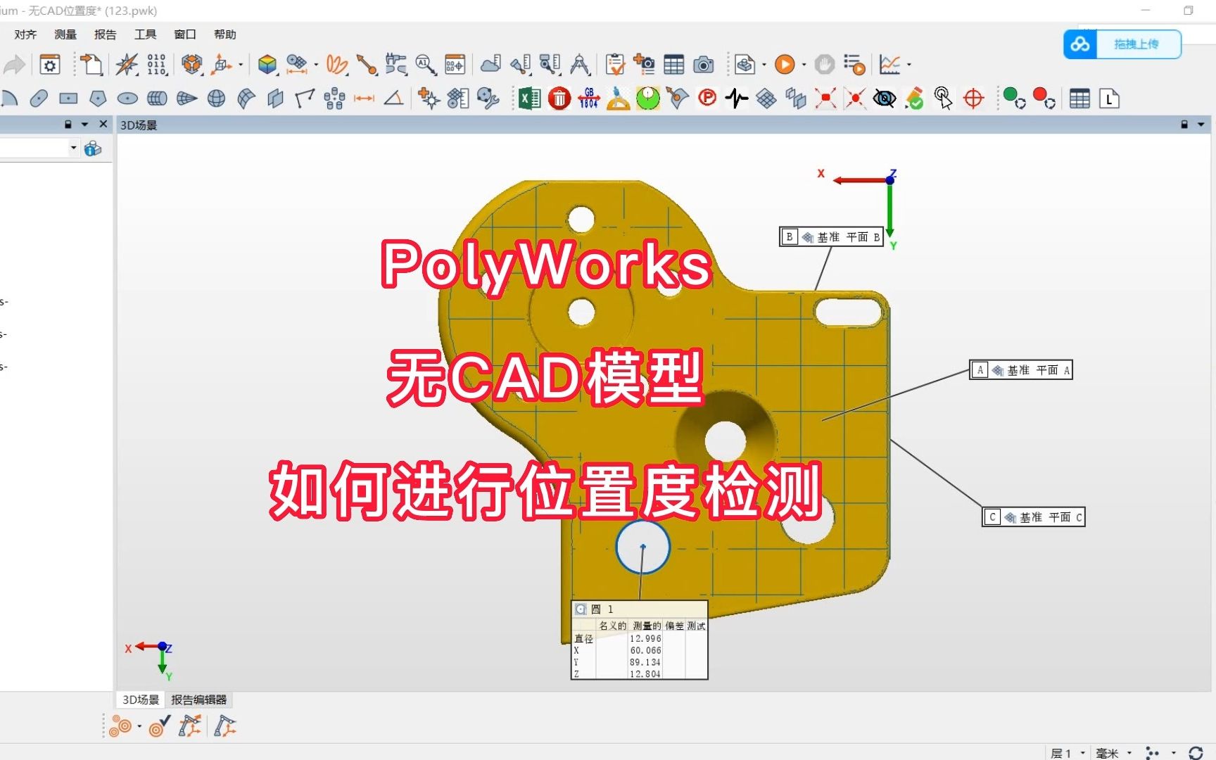
Task: Create a sphere feature icon
Action: pyautogui.click(x=216, y=99)
